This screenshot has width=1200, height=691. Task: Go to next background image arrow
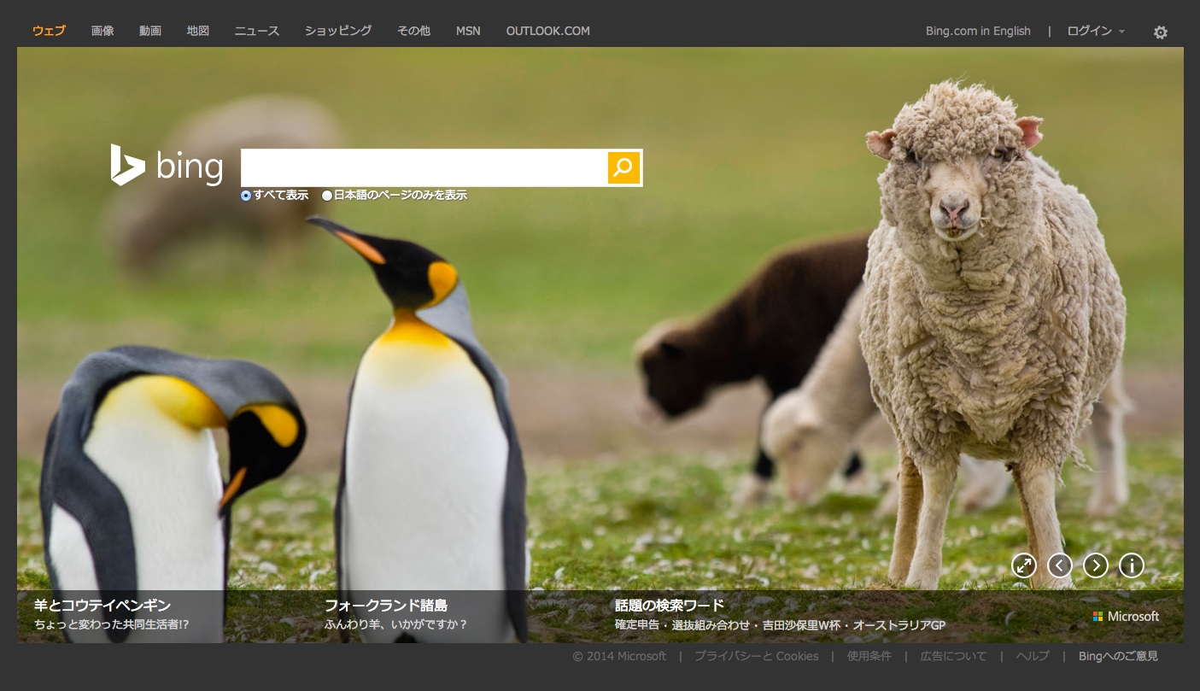coord(1095,565)
